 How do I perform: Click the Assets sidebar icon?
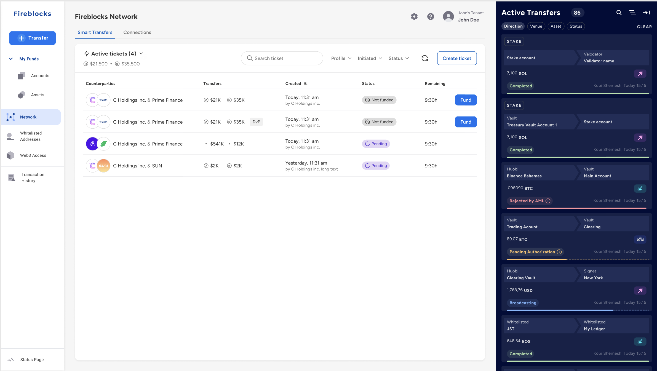point(22,95)
